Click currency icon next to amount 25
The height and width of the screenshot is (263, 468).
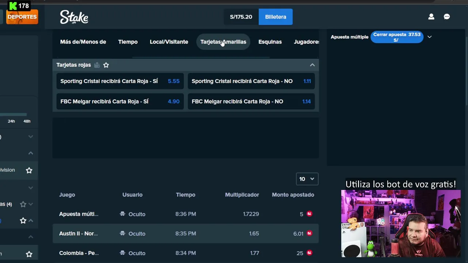(x=310, y=253)
